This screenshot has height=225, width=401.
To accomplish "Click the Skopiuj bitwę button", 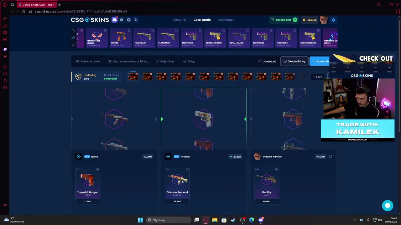I will [294, 61].
